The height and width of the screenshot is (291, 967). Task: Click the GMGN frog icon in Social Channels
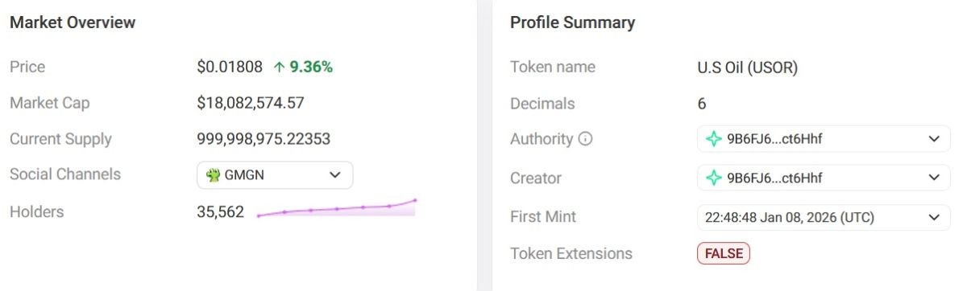[214, 174]
